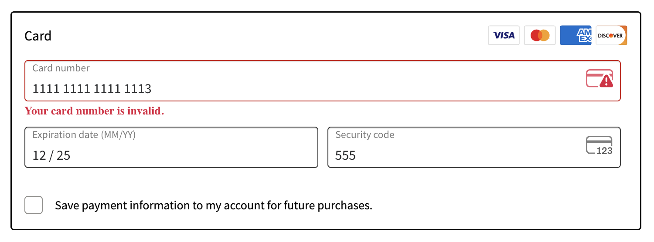Click the 'Your card number is invalid.' message

point(94,111)
